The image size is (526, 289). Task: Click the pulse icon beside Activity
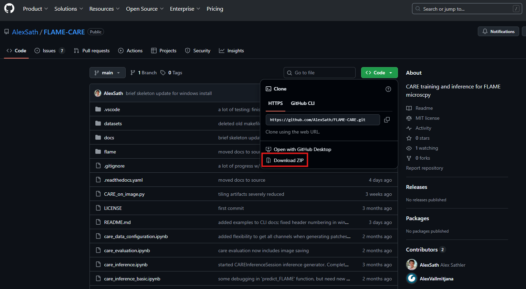(409, 128)
